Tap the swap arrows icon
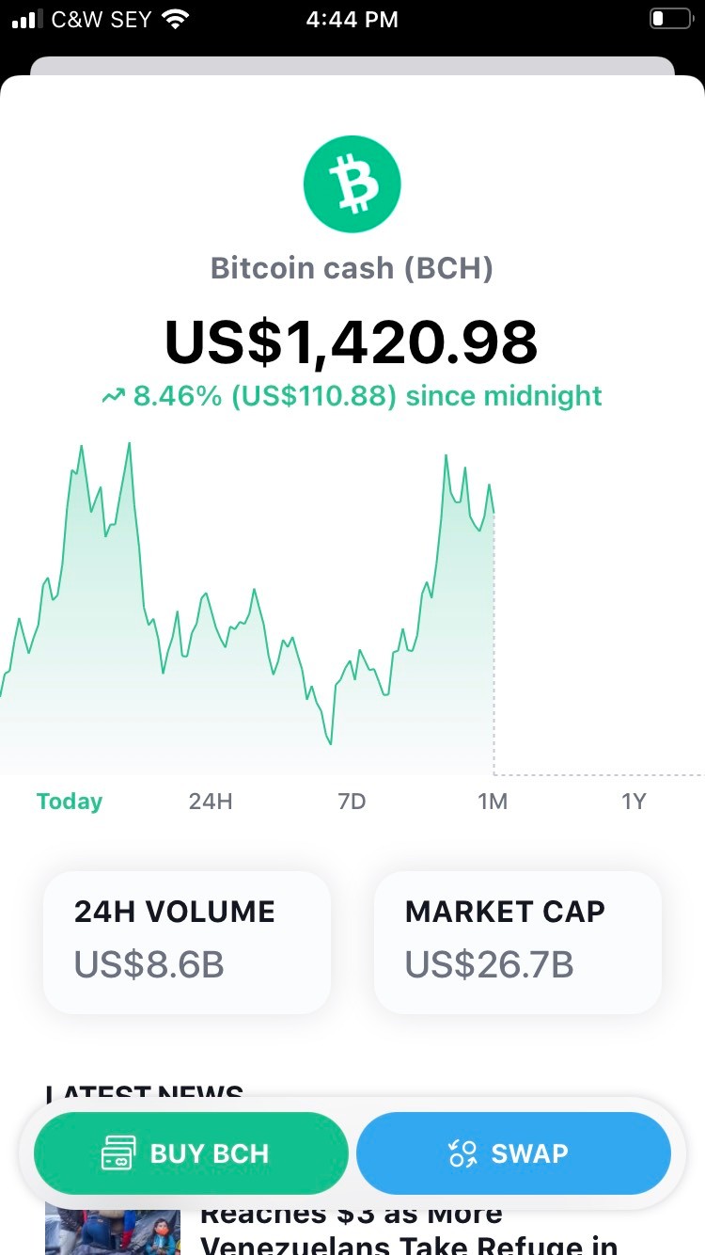The image size is (705, 1255). click(x=463, y=1153)
